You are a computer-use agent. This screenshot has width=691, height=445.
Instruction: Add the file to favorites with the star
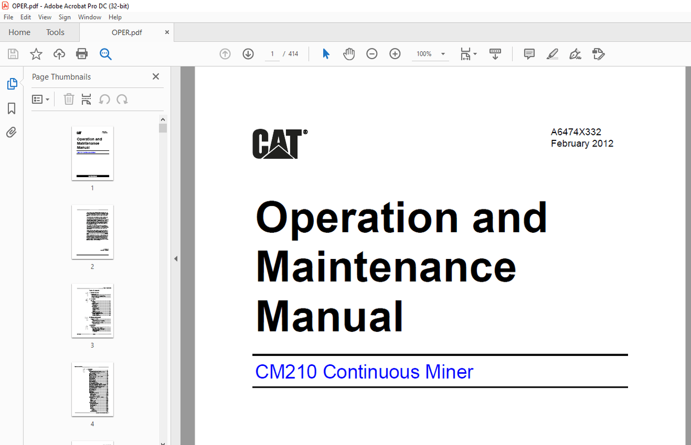click(36, 53)
